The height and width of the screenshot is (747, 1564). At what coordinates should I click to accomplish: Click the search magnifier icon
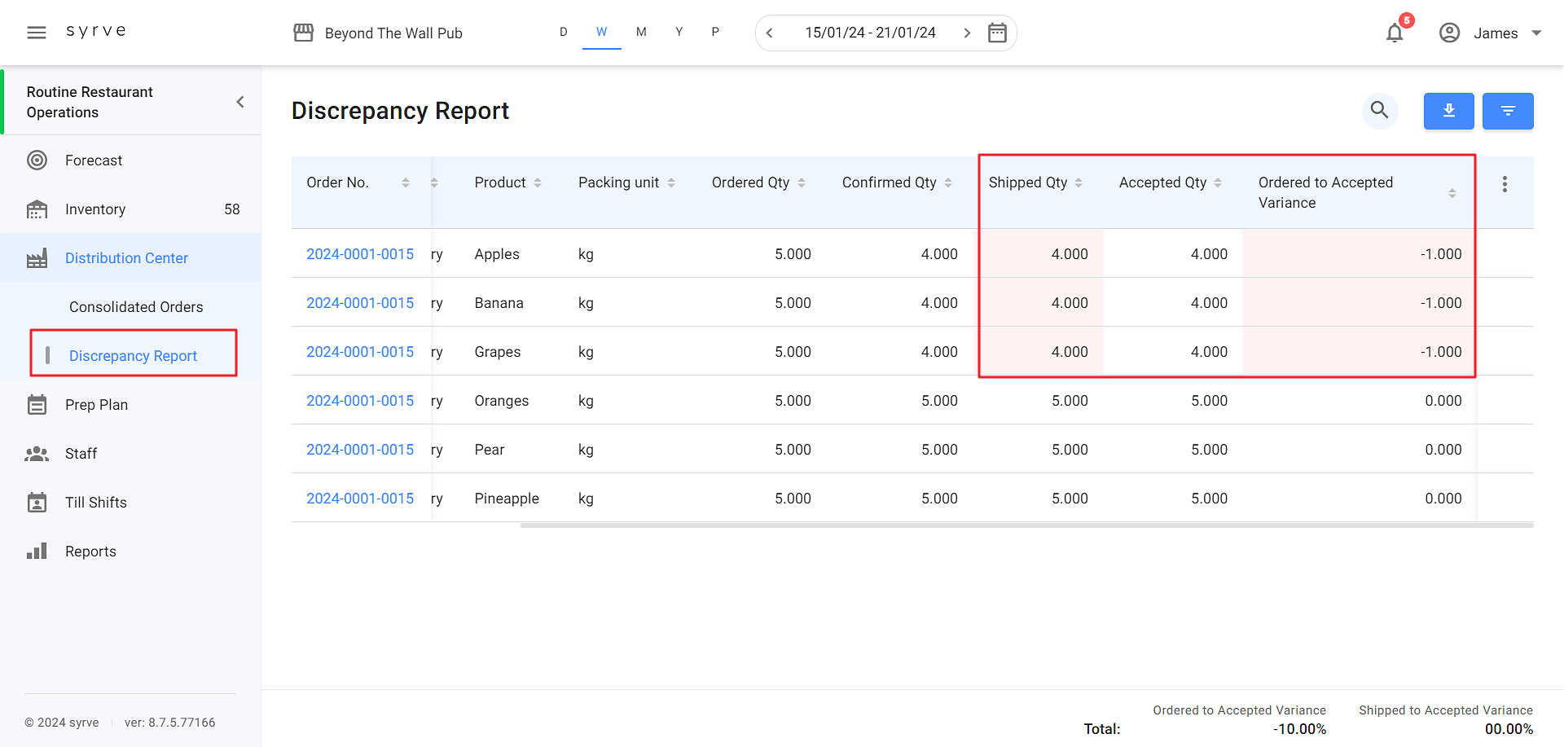point(1379,110)
